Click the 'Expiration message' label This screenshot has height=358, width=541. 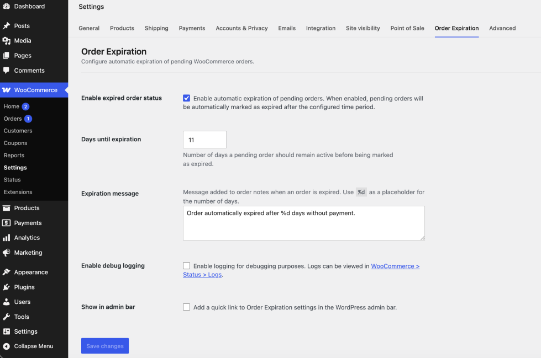pyautogui.click(x=110, y=194)
